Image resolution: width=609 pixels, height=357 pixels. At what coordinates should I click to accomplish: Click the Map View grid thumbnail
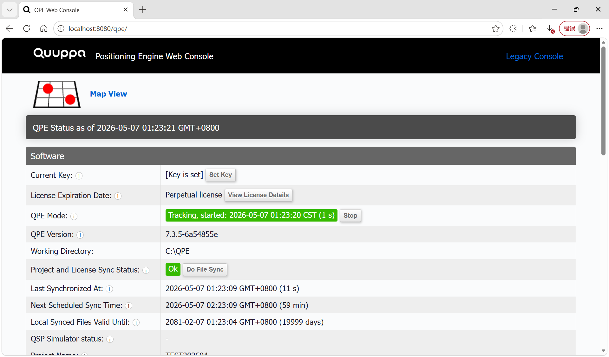coord(57,94)
